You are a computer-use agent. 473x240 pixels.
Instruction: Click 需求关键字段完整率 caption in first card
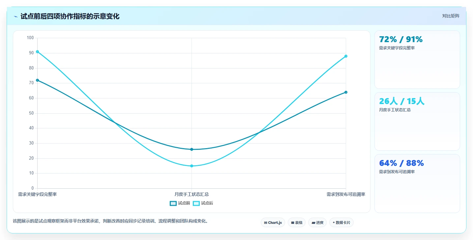coord(397,48)
